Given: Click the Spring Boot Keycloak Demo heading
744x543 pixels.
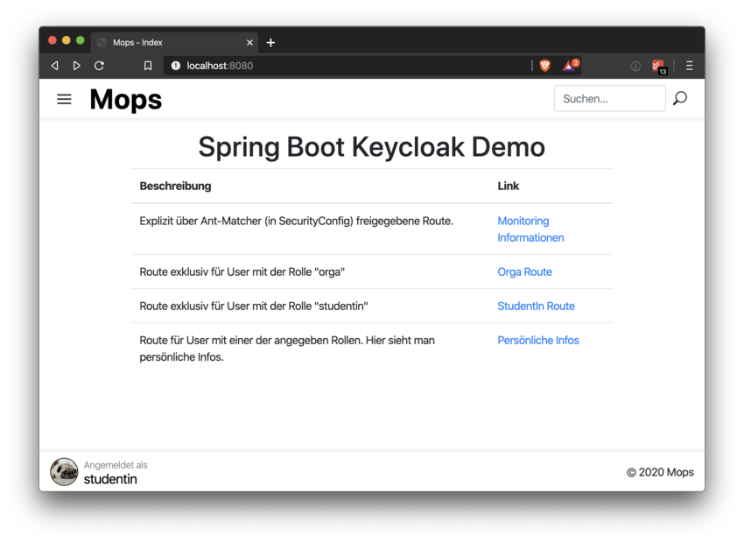Looking at the screenshot, I should tap(371, 146).
